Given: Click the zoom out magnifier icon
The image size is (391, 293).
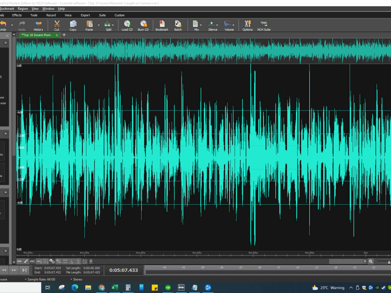Looking at the screenshot, I should point(371,261).
